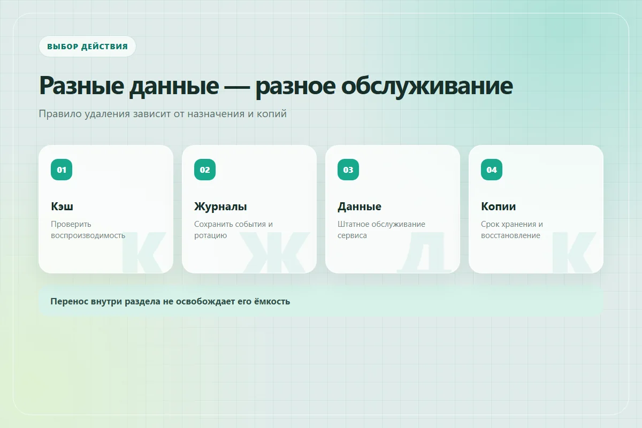Select the Журналы card title

pyautogui.click(x=220, y=207)
